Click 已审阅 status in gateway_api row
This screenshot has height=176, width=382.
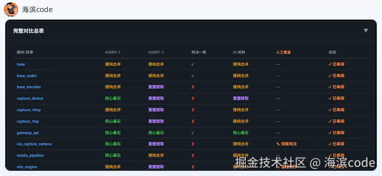[336, 133]
